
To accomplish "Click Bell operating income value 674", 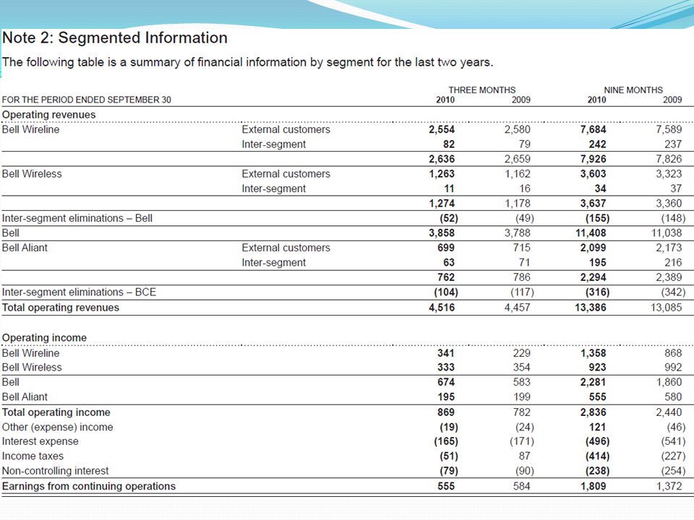I will pos(446,382).
